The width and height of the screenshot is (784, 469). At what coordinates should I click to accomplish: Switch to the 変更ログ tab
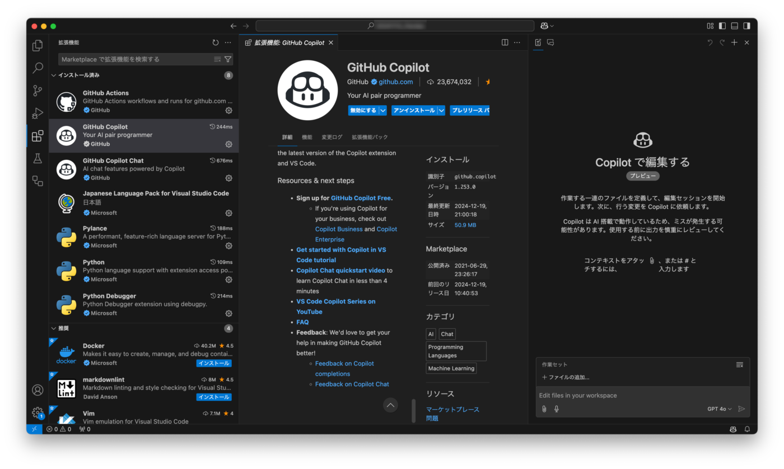(x=332, y=137)
